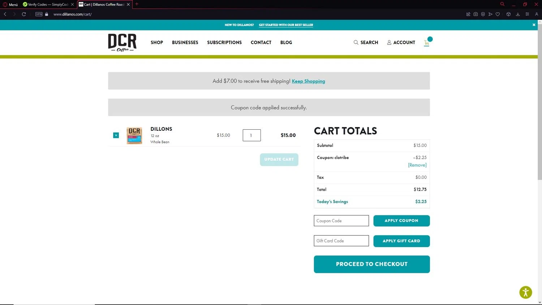This screenshot has width=542, height=305.
Task: Click the padlock site security icon
Action: click(47, 14)
